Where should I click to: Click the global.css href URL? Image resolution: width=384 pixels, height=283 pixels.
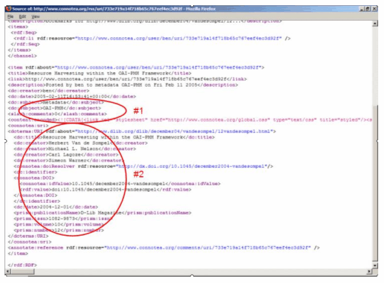click(x=219, y=120)
